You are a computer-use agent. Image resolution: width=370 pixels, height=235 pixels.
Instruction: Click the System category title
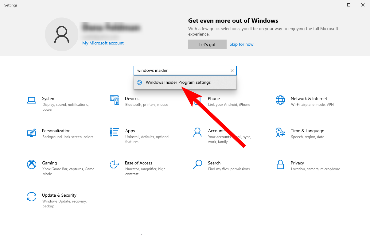(49, 98)
